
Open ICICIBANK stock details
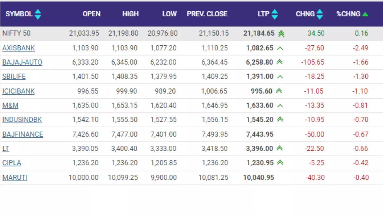tap(19, 91)
